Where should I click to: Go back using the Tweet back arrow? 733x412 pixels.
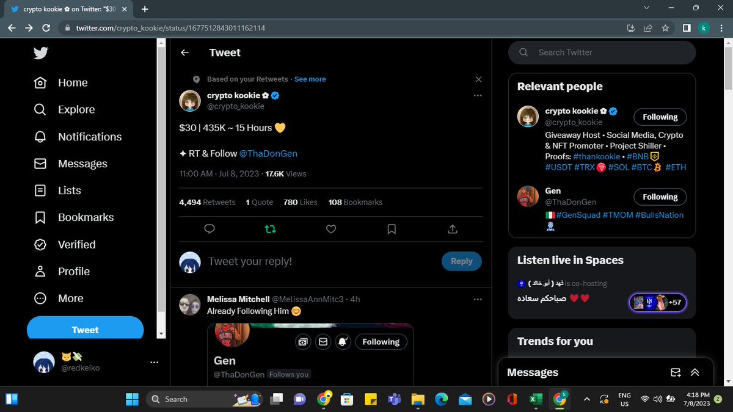click(184, 52)
